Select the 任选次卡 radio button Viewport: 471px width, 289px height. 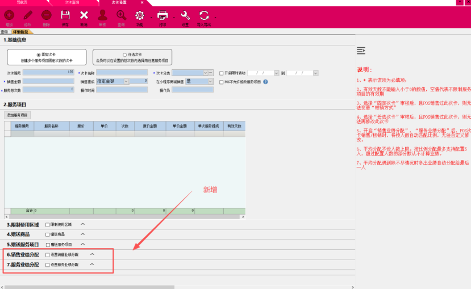click(x=124, y=55)
